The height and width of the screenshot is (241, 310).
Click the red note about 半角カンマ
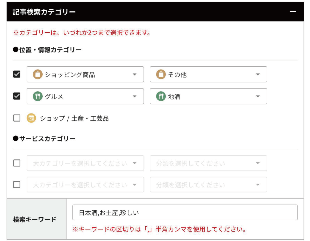click(x=159, y=229)
